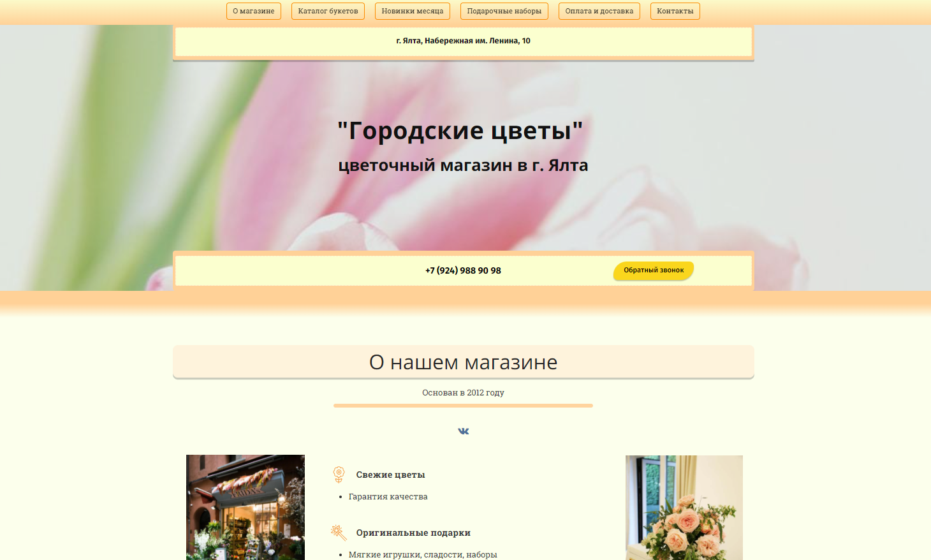Click the phone number +7 (924) 988 90 98
The height and width of the screenshot is (560, 931).
tap(463, 270)
